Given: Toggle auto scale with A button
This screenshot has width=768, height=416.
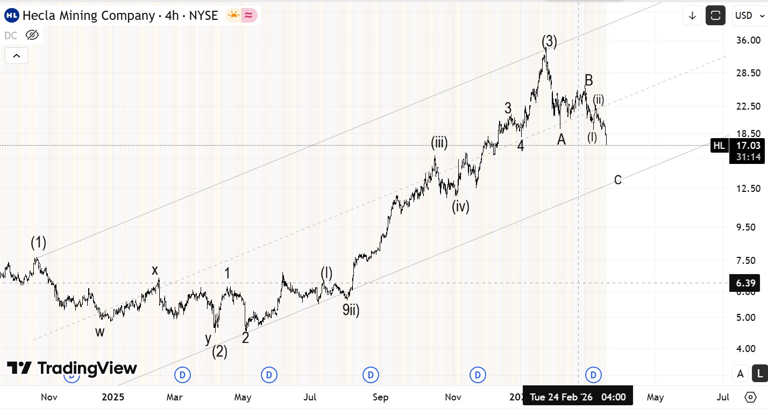Looking at the screenshot, I should 741,374.
